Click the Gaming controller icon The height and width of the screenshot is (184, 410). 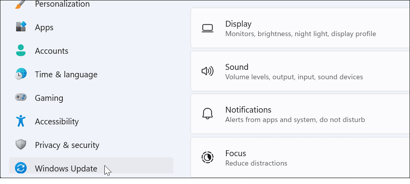click(x=21, y=97)
